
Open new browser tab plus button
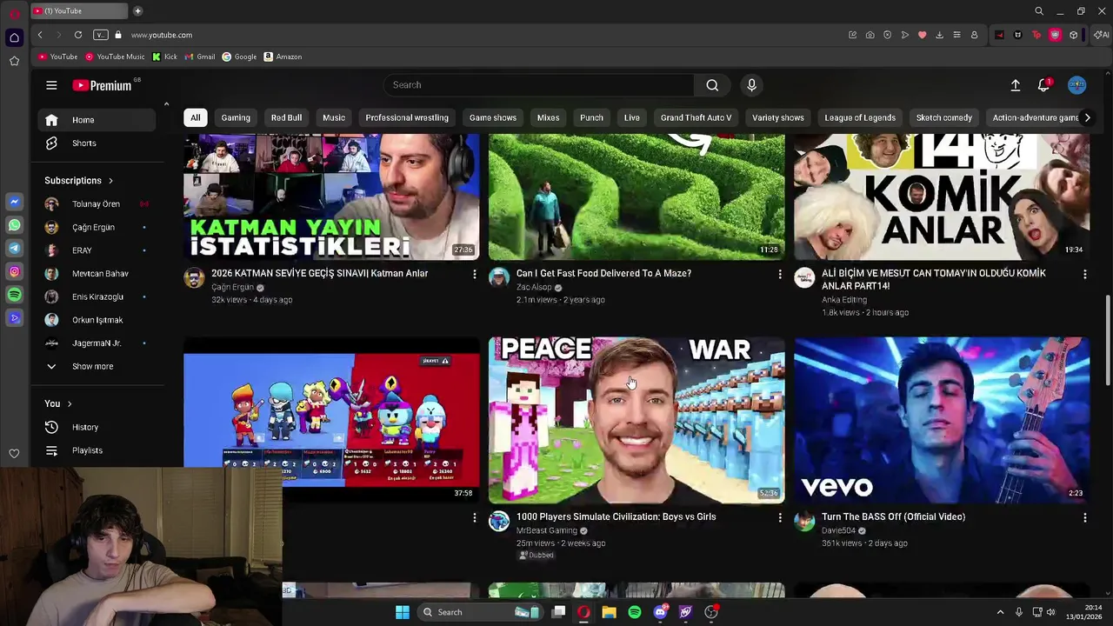point(137,10)
